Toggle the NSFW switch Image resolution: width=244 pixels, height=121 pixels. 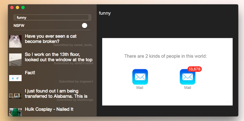tap(86, 26)
